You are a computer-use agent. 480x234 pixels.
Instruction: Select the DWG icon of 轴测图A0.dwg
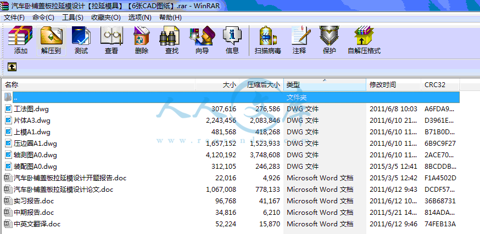pyautogui.click(x=8, y=155)
